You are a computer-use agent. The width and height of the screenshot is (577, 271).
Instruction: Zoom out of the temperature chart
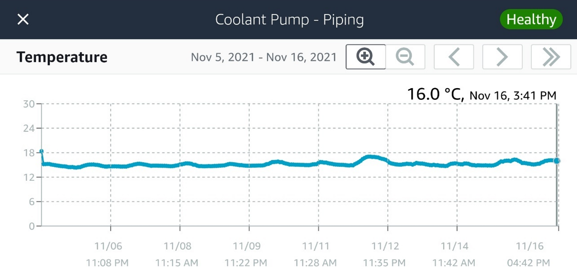(x=405, y=57)
